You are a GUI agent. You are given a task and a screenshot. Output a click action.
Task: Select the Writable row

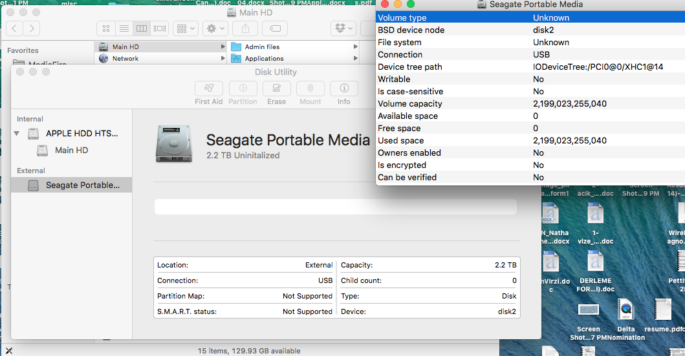coord(530,79)
